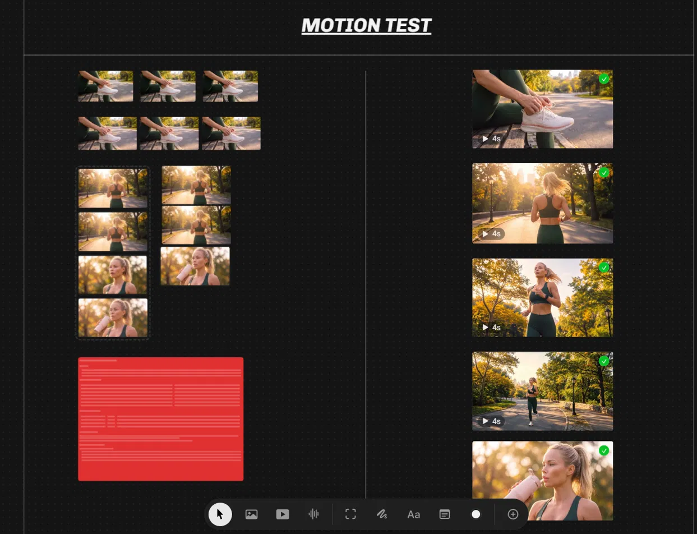Choose the video tool in toolbar
Screen dimensions: 697x534
coord(283,514)
